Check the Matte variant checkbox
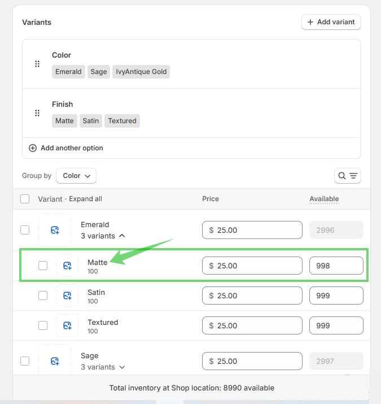The image size is (381, 404). (43, 266)
